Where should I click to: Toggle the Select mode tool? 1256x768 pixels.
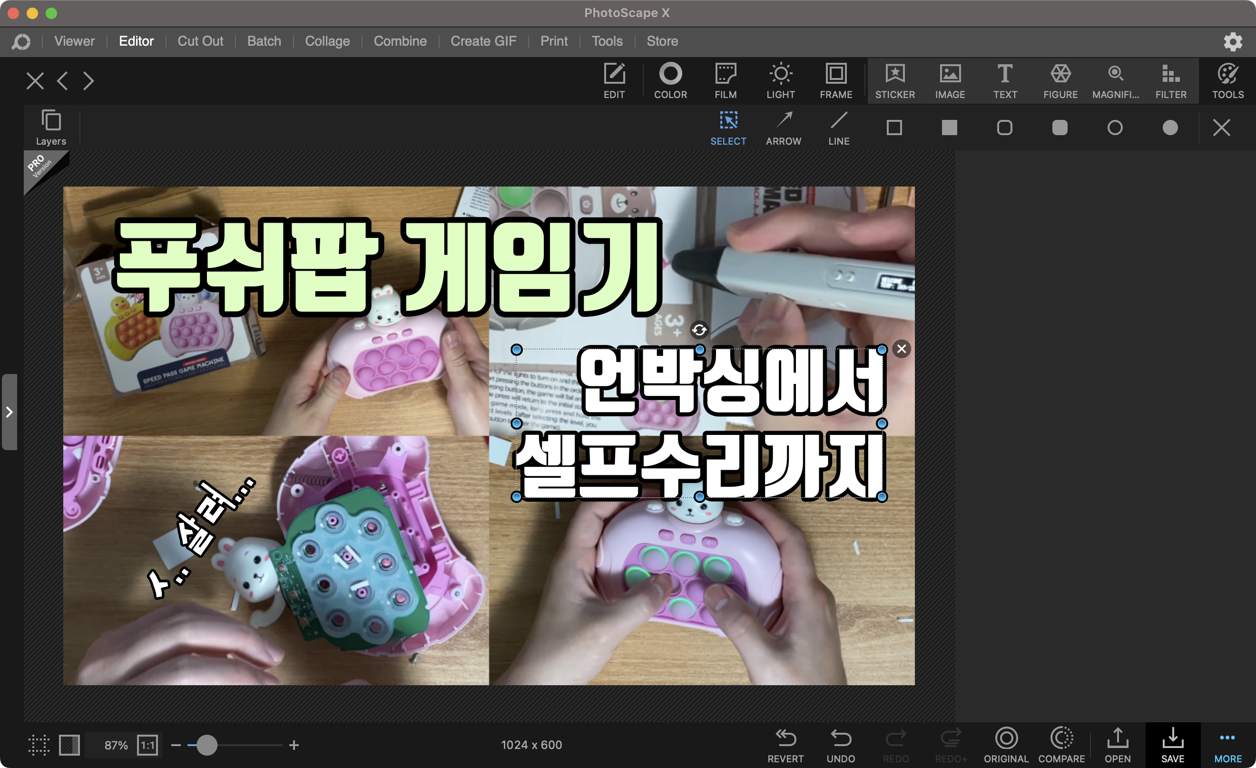[x=728, y=128]
